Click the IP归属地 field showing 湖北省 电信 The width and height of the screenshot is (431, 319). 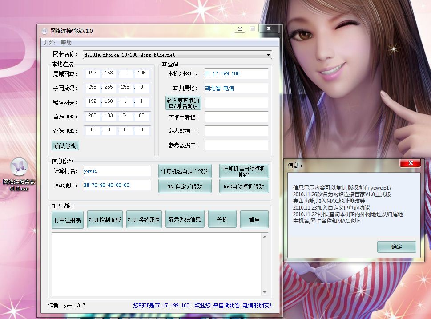pyautogui.click(x=236, y=88)
